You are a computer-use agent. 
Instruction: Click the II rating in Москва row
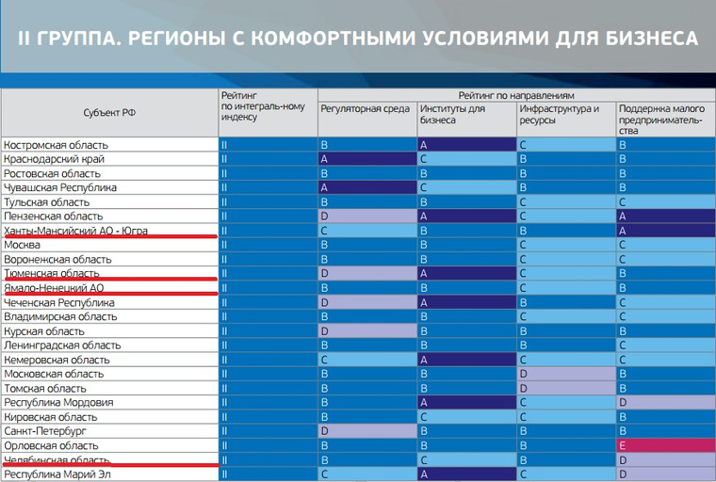(x=268, y=245)
